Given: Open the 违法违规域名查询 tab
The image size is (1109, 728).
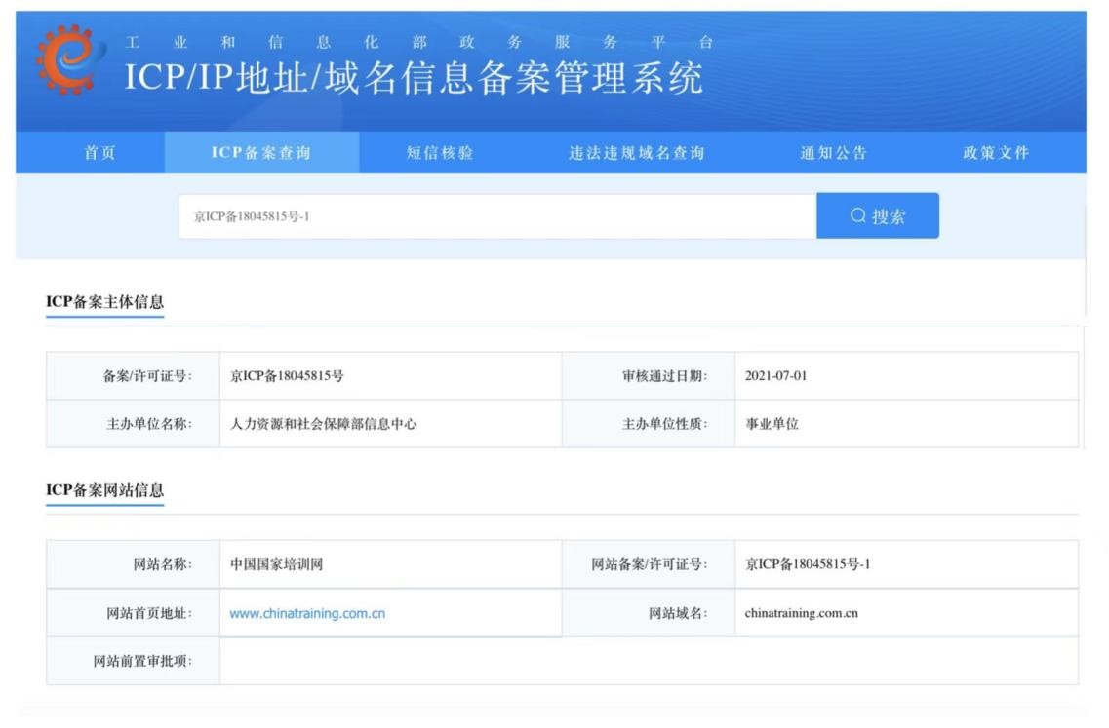Looking at the screenshot, I should tap(637, 153).
